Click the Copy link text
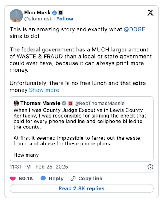Screen dimensions: 165x204 pos(90,178)
